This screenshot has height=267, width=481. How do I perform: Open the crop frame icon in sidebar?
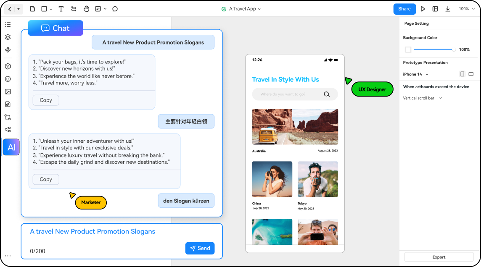8,117
